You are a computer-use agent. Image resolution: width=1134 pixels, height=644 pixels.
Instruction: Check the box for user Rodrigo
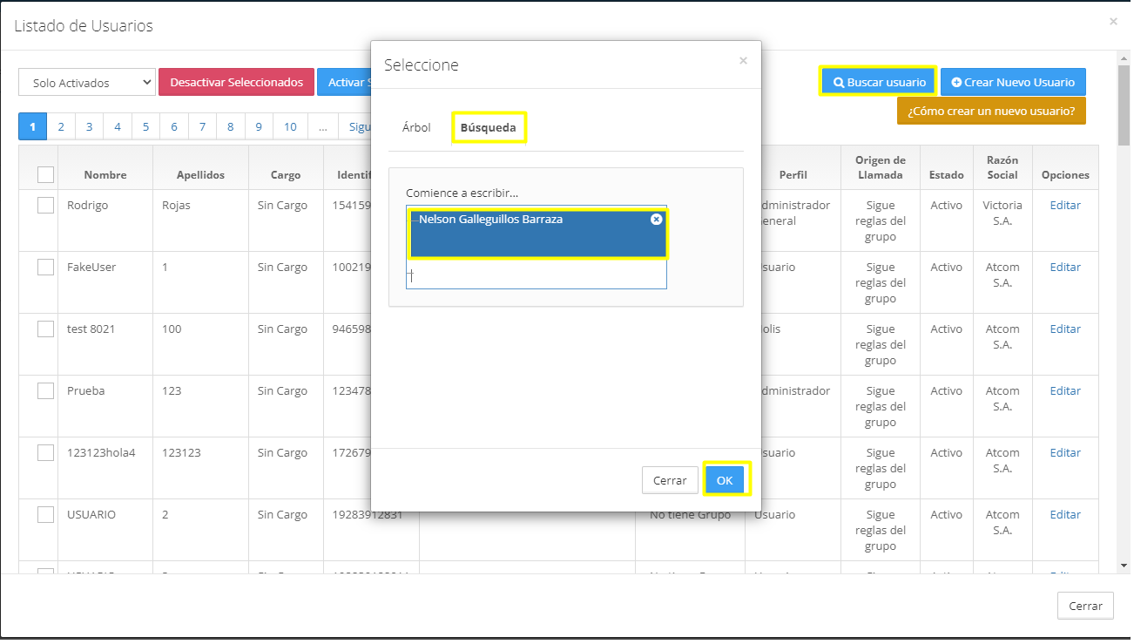[46, 206]
